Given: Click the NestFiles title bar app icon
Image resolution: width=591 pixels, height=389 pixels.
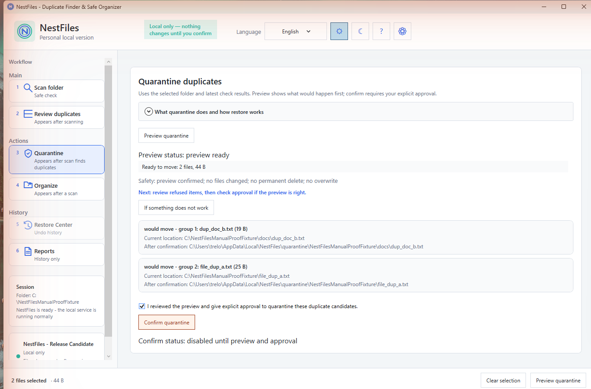Looking at the screenshot, I should (x=11, y=7).
